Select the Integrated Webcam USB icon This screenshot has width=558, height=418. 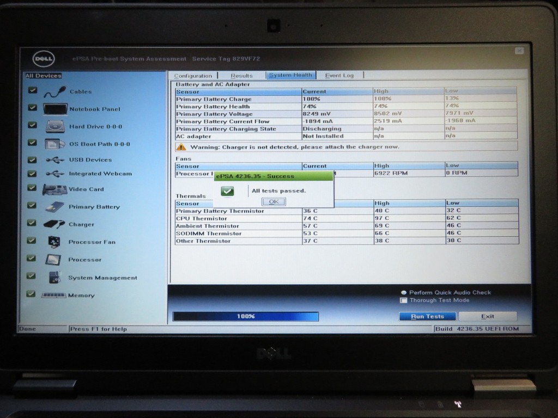coord(55,174)
